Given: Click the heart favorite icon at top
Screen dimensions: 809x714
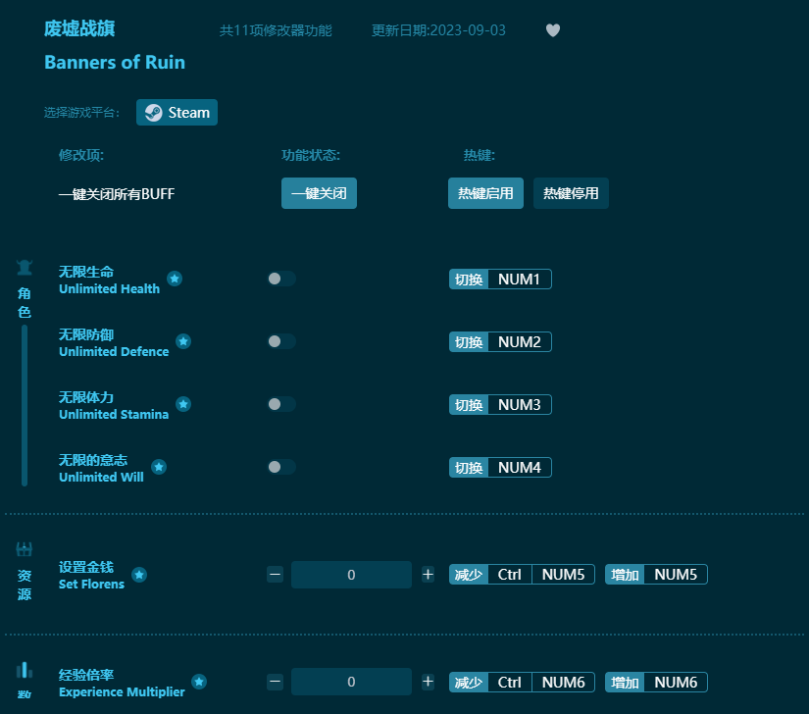Looking at the screenshot, I should pos(552,30).
